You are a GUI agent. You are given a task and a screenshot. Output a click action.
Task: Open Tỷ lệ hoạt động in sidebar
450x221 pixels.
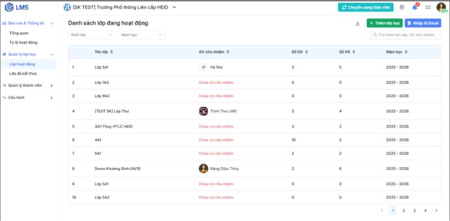(23, 43)
